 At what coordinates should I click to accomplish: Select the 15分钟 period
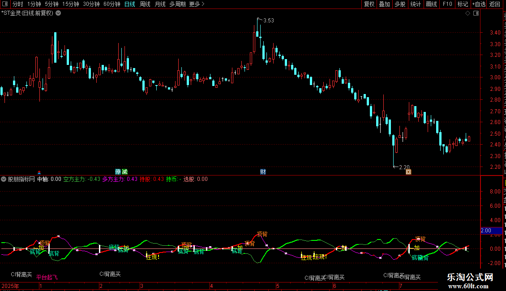(70, 4)
